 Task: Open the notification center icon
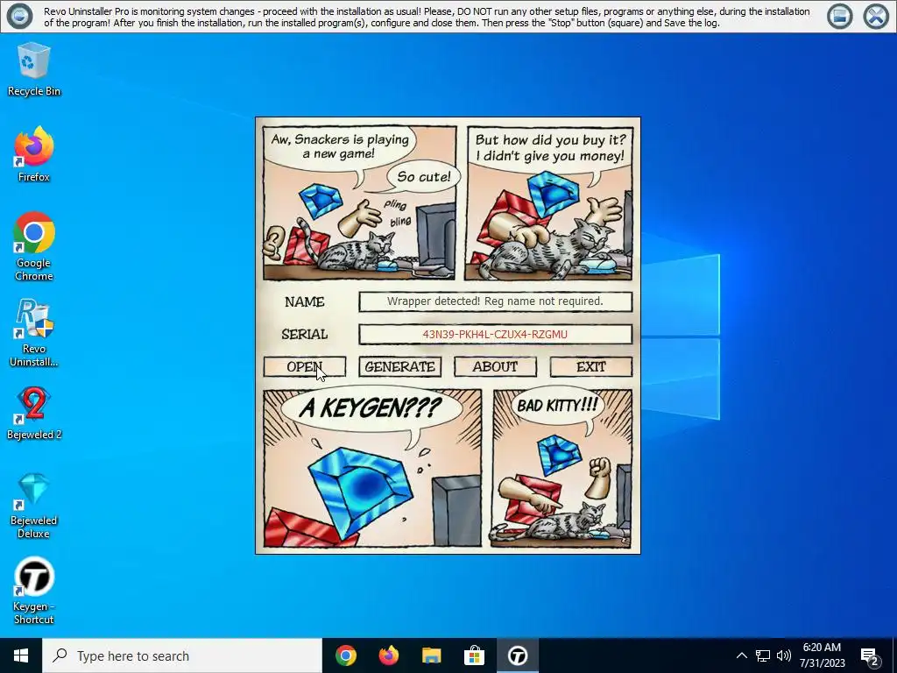870,655
